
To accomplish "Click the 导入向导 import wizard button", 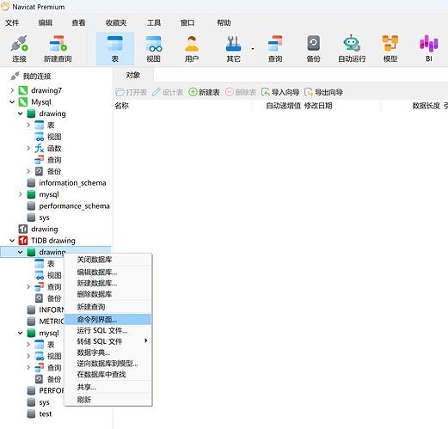I will tap(280, 92).
